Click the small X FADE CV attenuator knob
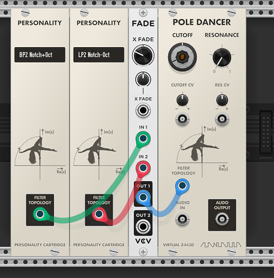 click(143, 79)
